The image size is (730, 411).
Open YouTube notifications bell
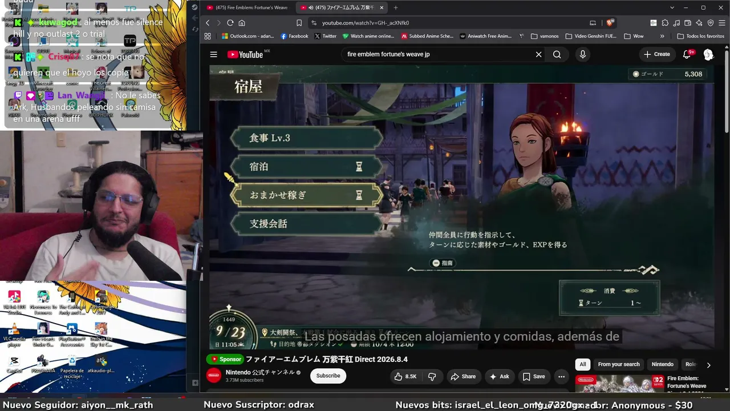[x=687, y=54]
